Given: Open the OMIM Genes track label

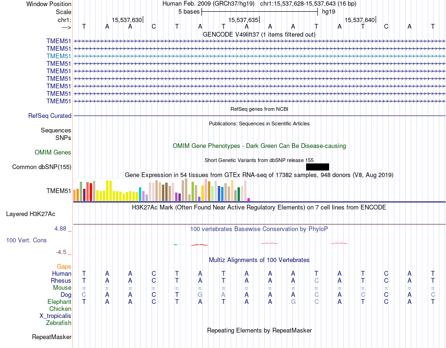Looking at the screenshot, I should click(x=53, y=152).
